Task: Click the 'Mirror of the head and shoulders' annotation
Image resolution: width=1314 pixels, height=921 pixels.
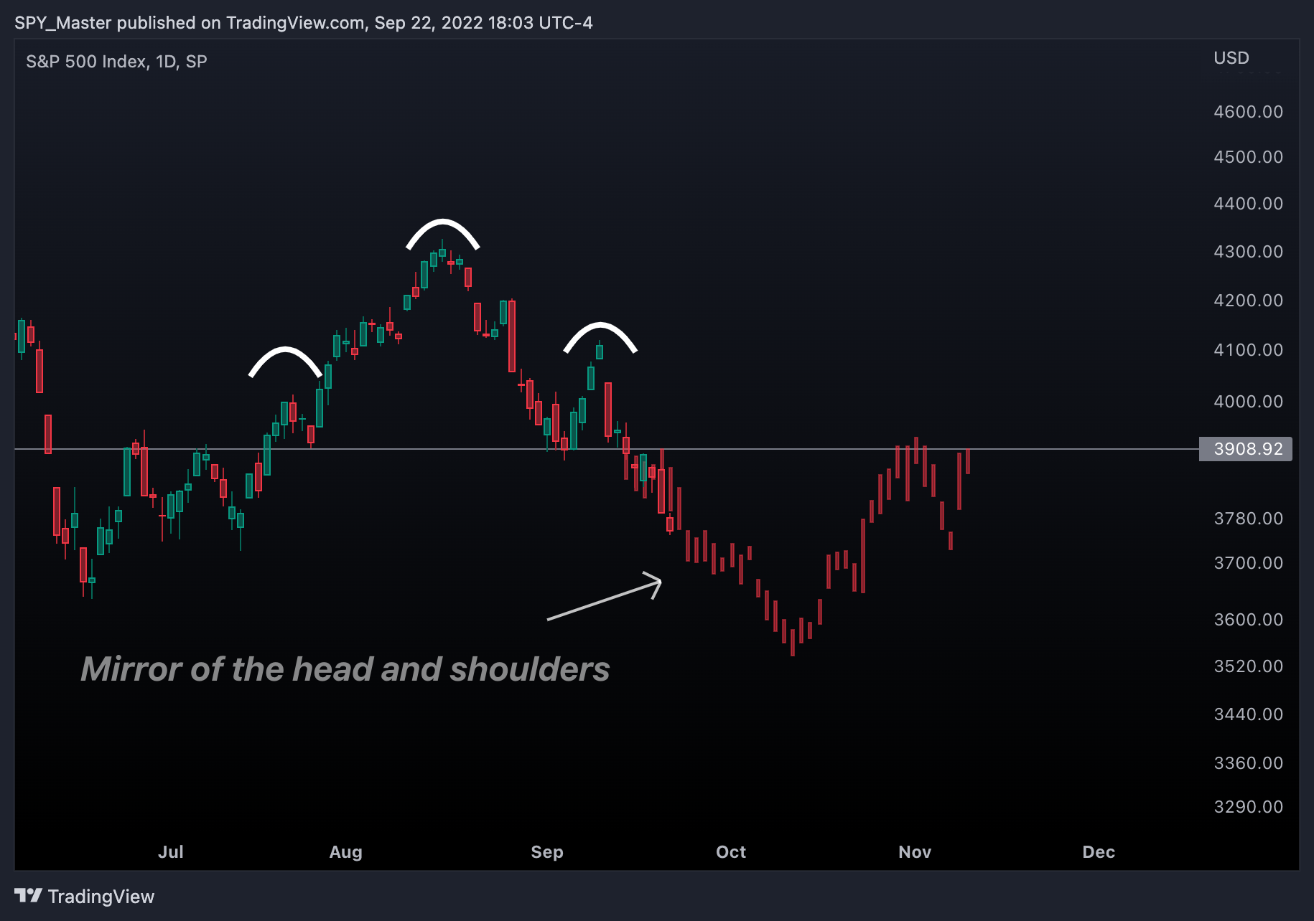Action: pyautogui.click(x=345, y=669)
